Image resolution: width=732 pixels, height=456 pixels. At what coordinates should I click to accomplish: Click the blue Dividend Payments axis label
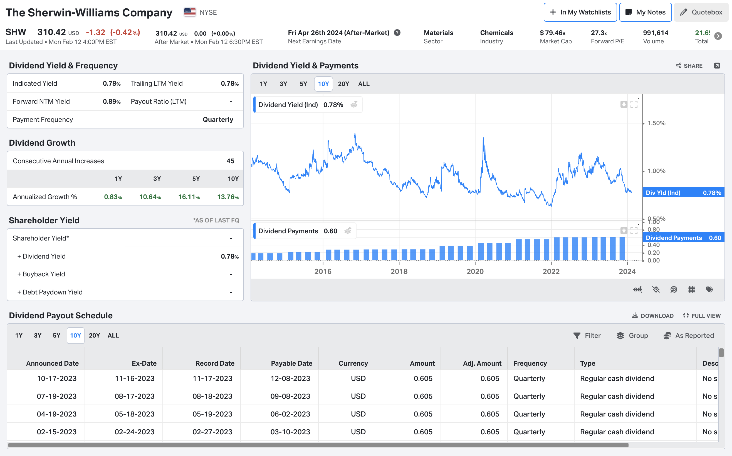(683, 238)
